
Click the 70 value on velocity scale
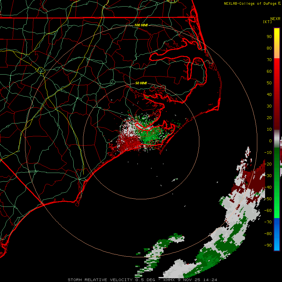(x=269, y=60)
